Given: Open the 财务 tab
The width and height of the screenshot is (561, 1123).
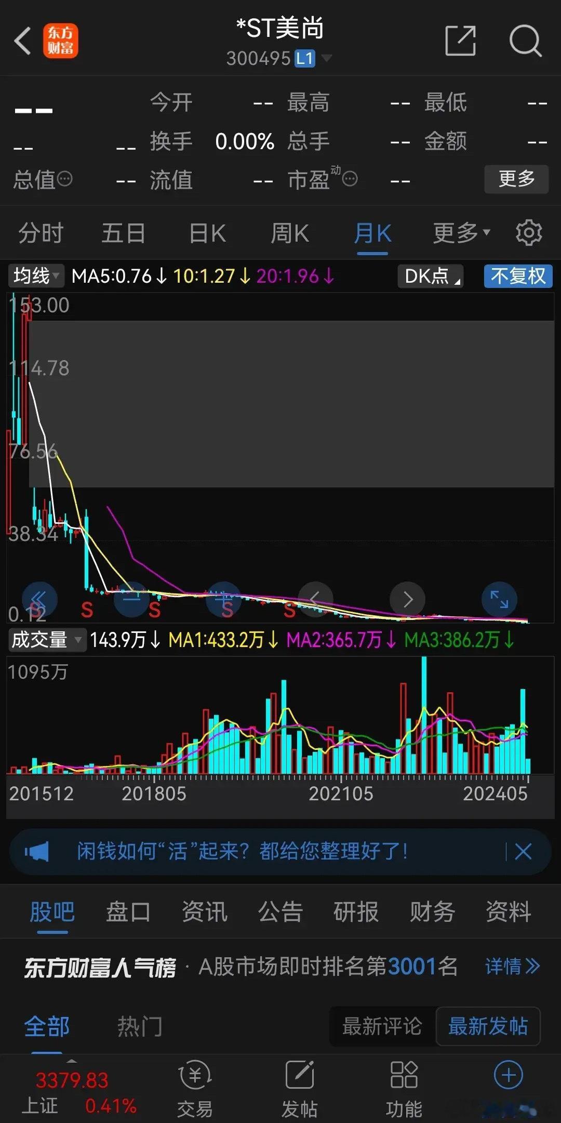Looking at the screenshot, I should pos(432,912).
